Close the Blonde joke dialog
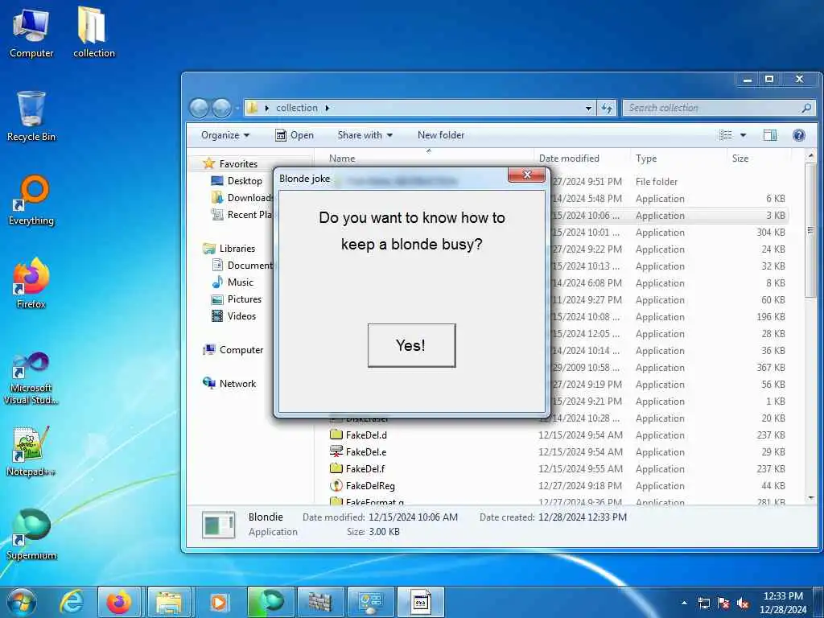 [x=526, y=175]
